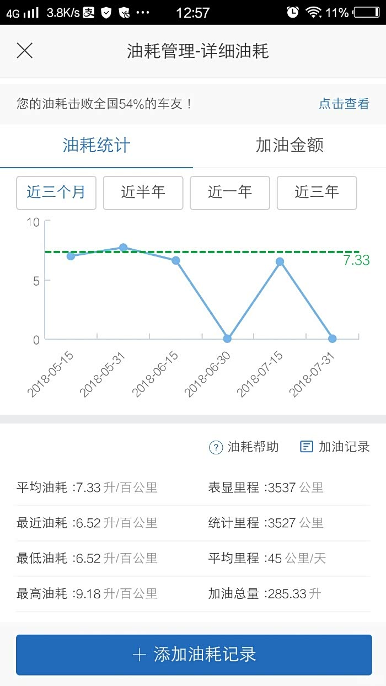Tap the green 7.33 average line label

(x=356, y=261)
